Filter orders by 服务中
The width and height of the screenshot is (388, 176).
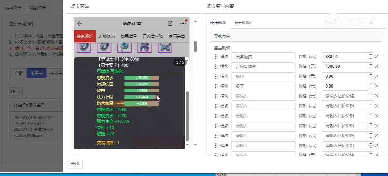click(36, 73)
